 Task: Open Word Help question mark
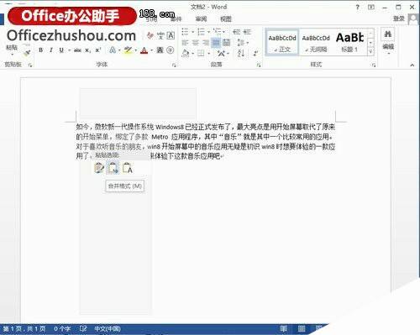pyautogui.click(x=358, y=8)
